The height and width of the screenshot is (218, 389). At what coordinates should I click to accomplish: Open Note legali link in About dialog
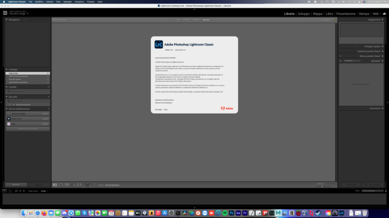pyautogui.click(x=159, y=109)
